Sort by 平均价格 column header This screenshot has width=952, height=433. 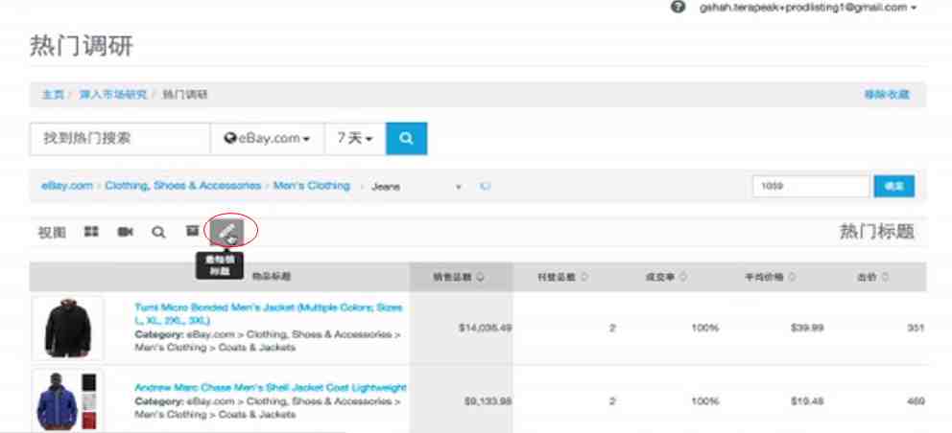coord(771,277)
